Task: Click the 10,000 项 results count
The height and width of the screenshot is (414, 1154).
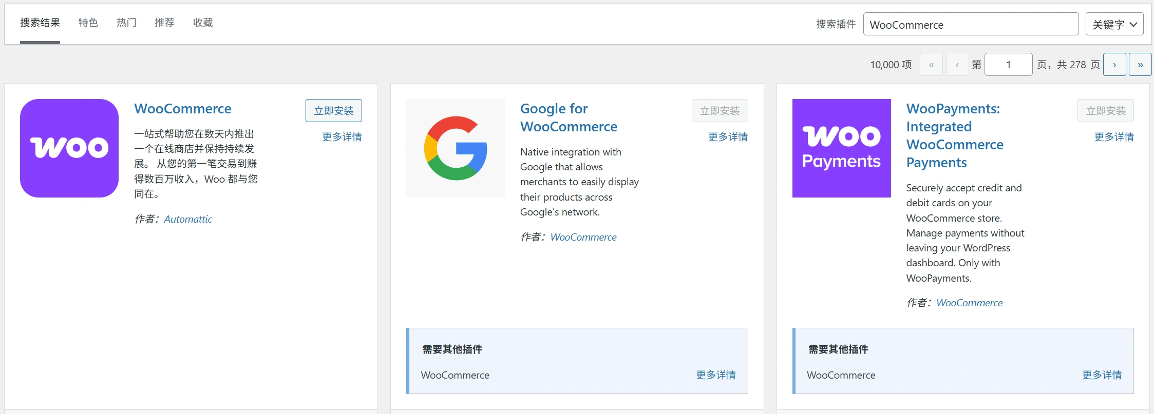Action: click(x=891, y=65)
